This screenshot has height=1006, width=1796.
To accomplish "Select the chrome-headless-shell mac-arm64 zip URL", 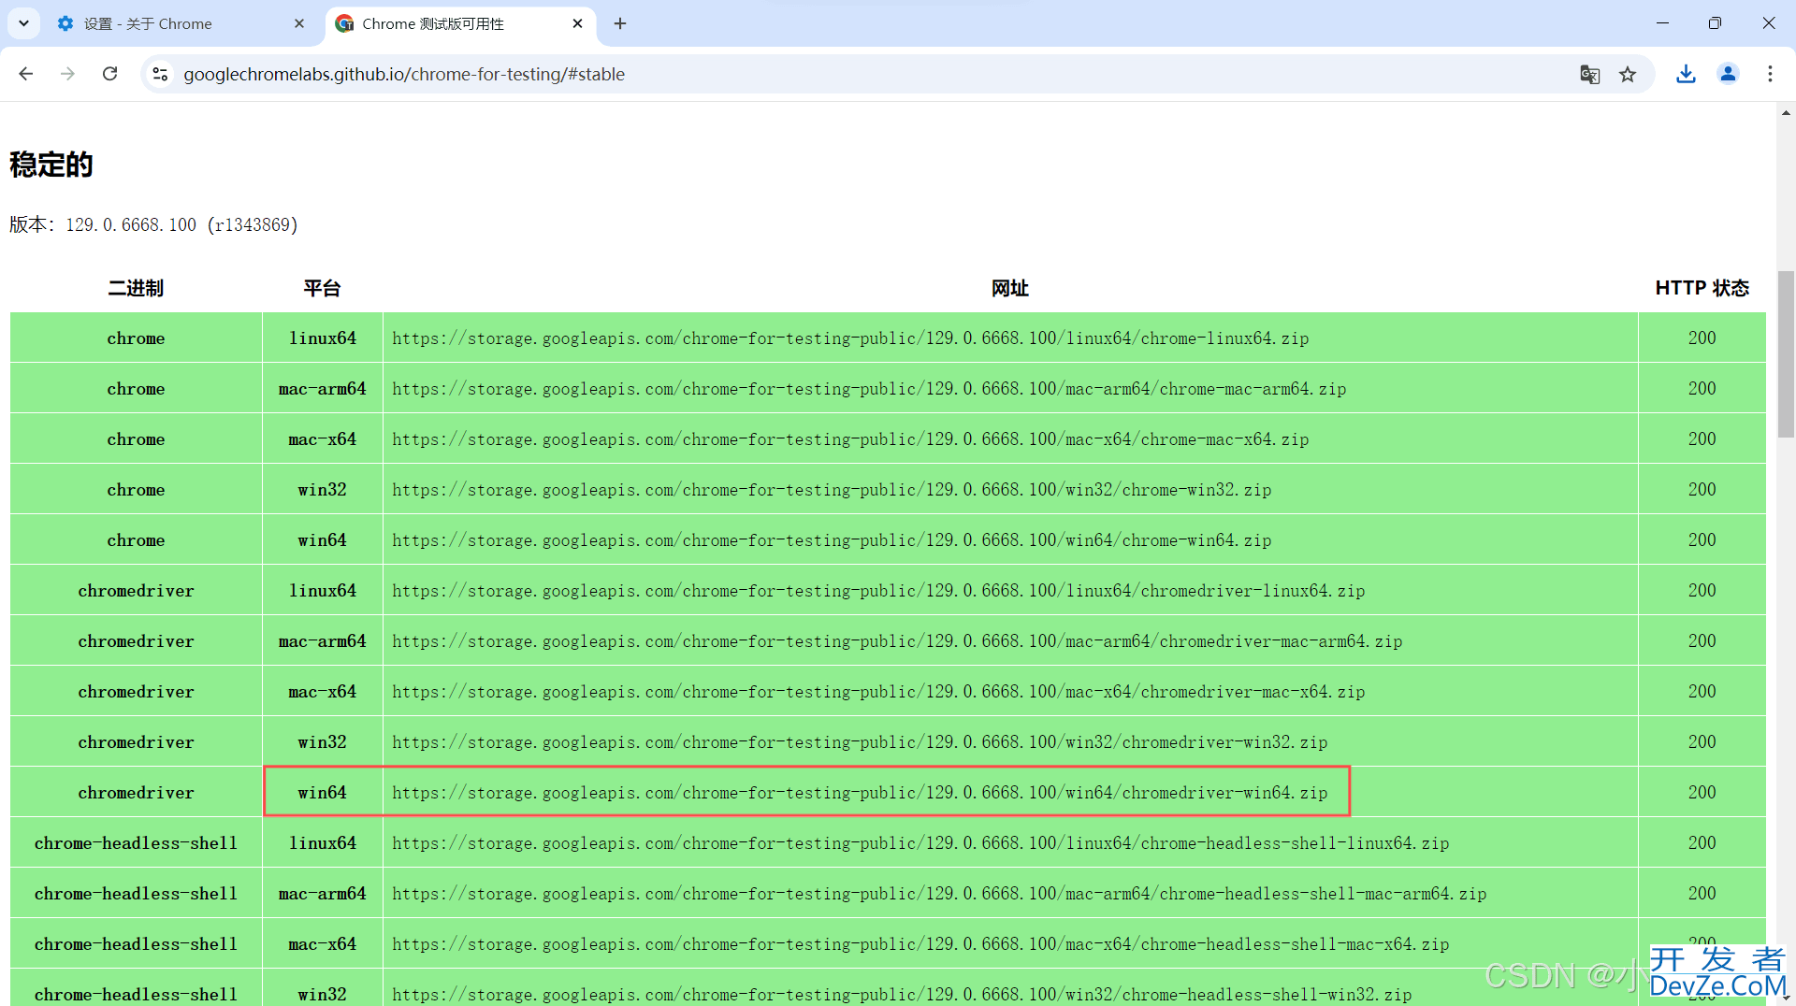I will [x=939, y=894].
